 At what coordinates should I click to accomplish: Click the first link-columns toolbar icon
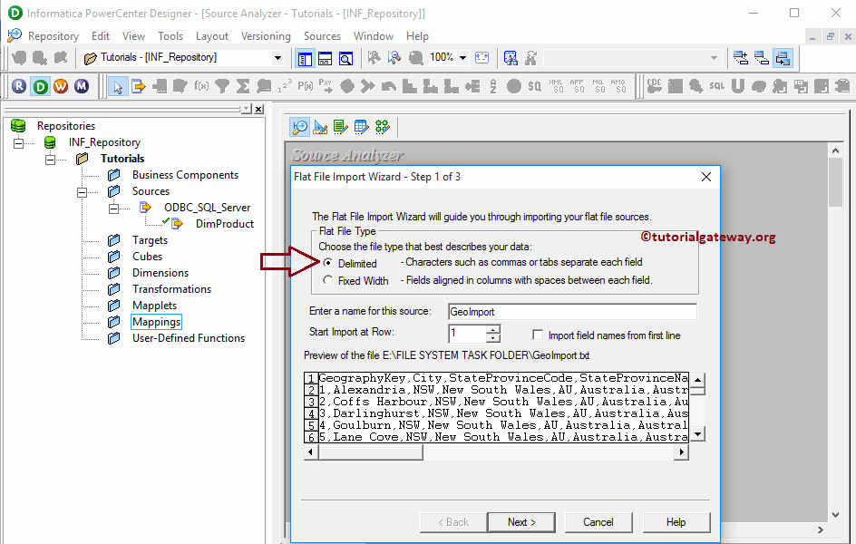741,58
